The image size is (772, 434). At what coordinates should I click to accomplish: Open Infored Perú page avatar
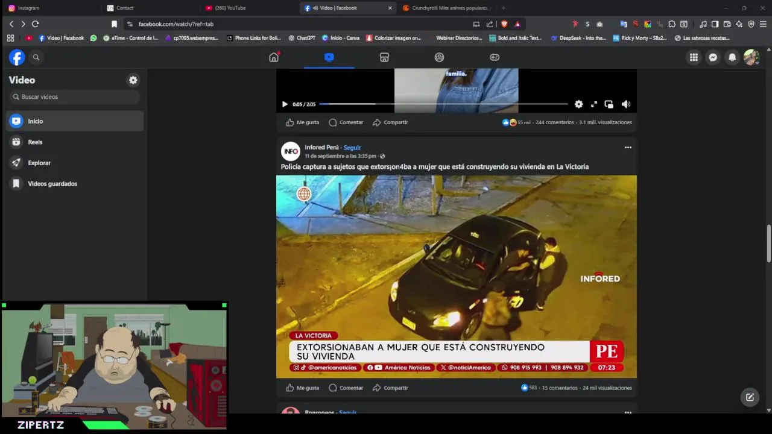[x=291, y=151]
